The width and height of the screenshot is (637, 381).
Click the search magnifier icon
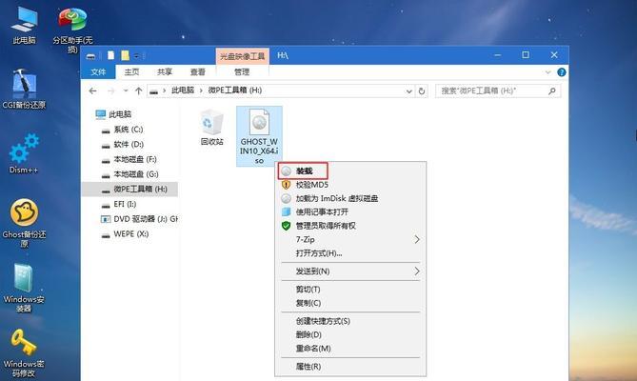[x=551, y=91]
